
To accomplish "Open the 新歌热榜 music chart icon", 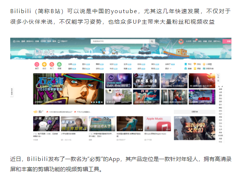I will point(204,68).
